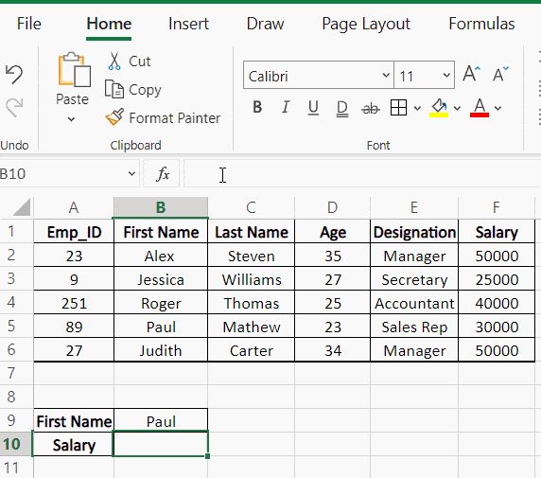Screen dimensions: 541x478
Task: Apply yellow fill color swatch
Action: point(439,115)
